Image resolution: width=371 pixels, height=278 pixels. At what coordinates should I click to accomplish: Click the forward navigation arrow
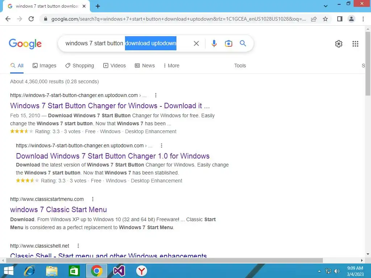[x=20, y=19]
